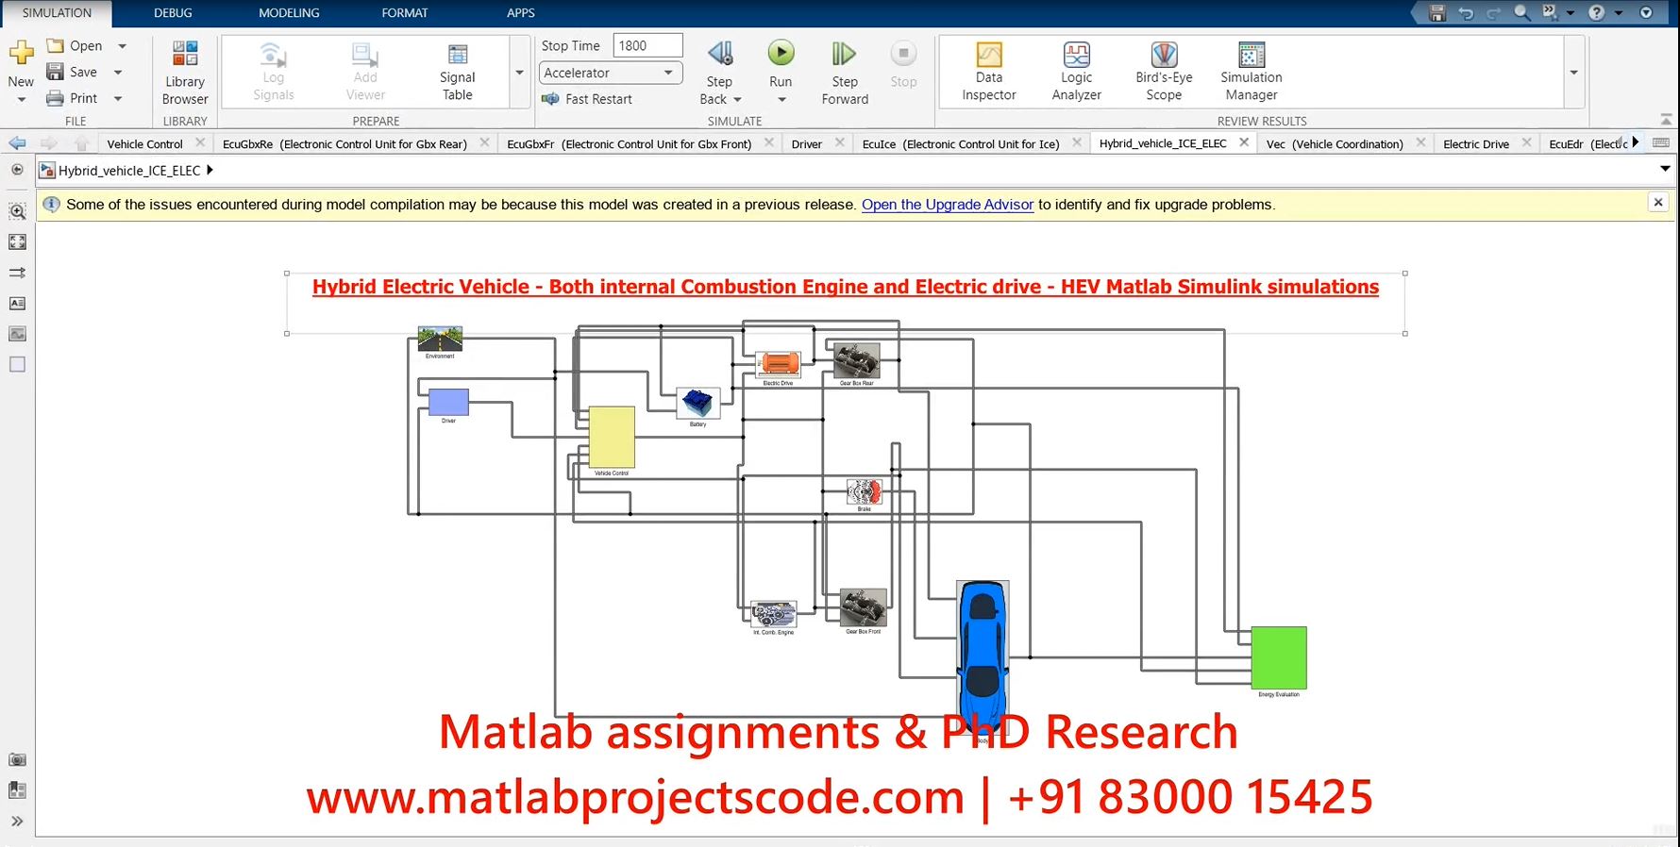Screen dimensions: 1680x847
Task: Expand the Open dropdown arrow
Action: (x=122, y=45)
